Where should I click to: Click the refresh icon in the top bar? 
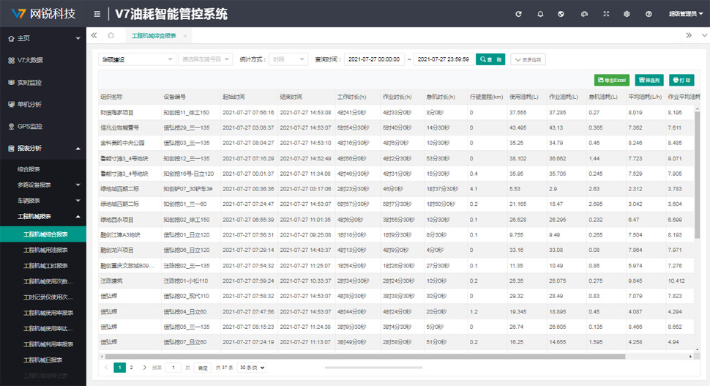518,14
